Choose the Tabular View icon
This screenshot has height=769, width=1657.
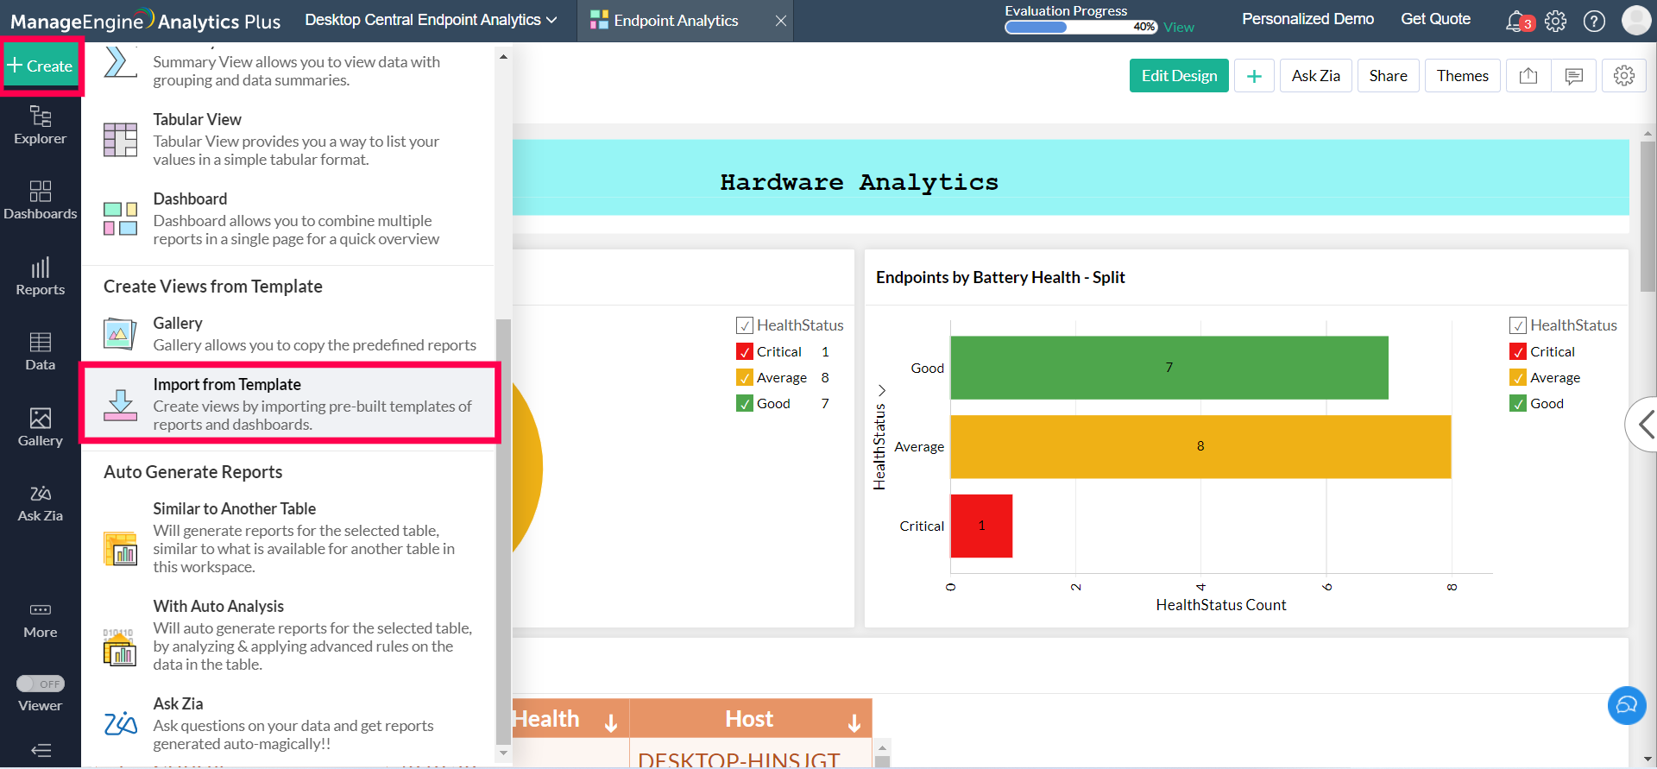[120, 139]
